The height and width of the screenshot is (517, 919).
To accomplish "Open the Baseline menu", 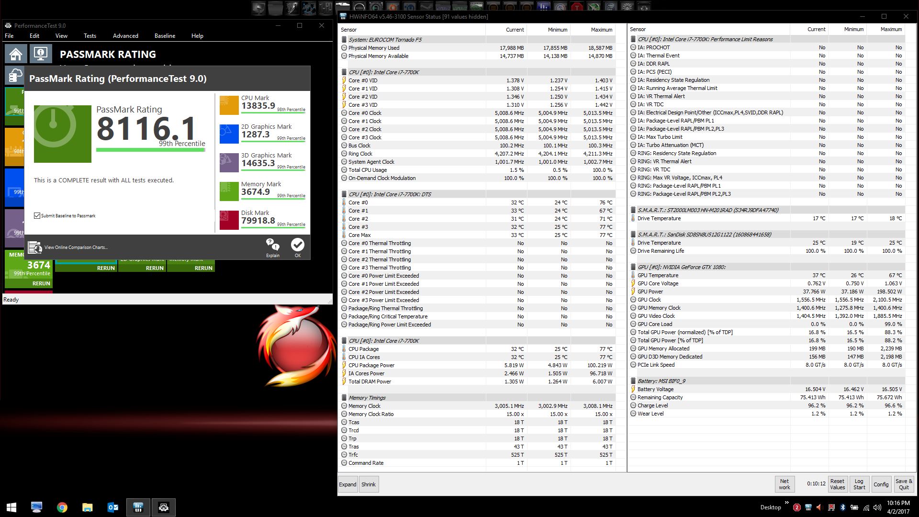I will (165, 36).
